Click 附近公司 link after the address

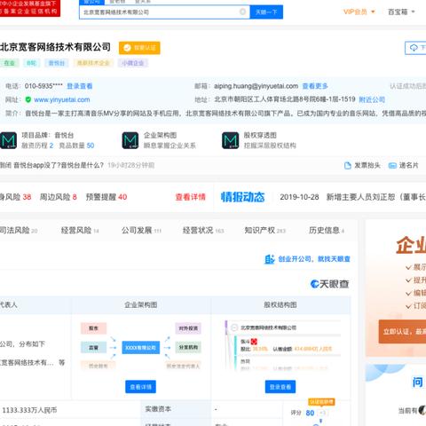[x=372, y=99]
